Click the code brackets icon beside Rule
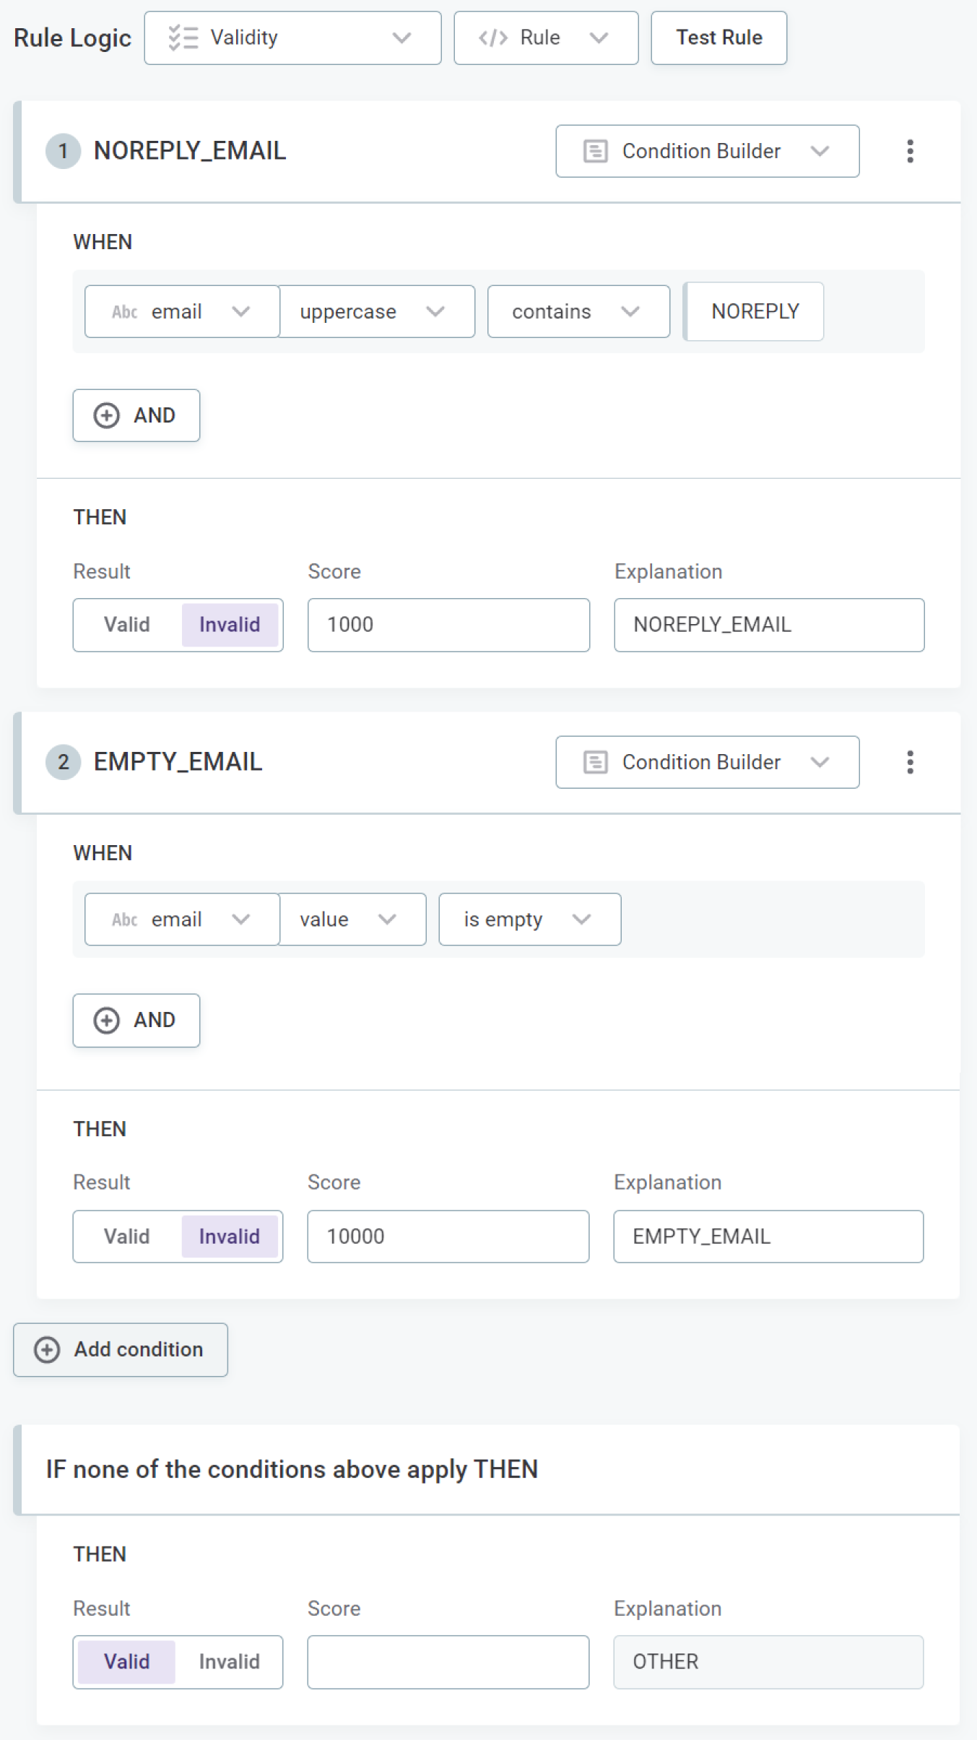Image resolution: width=977 pixels, height=1740 pixels. tap(493, 38)
